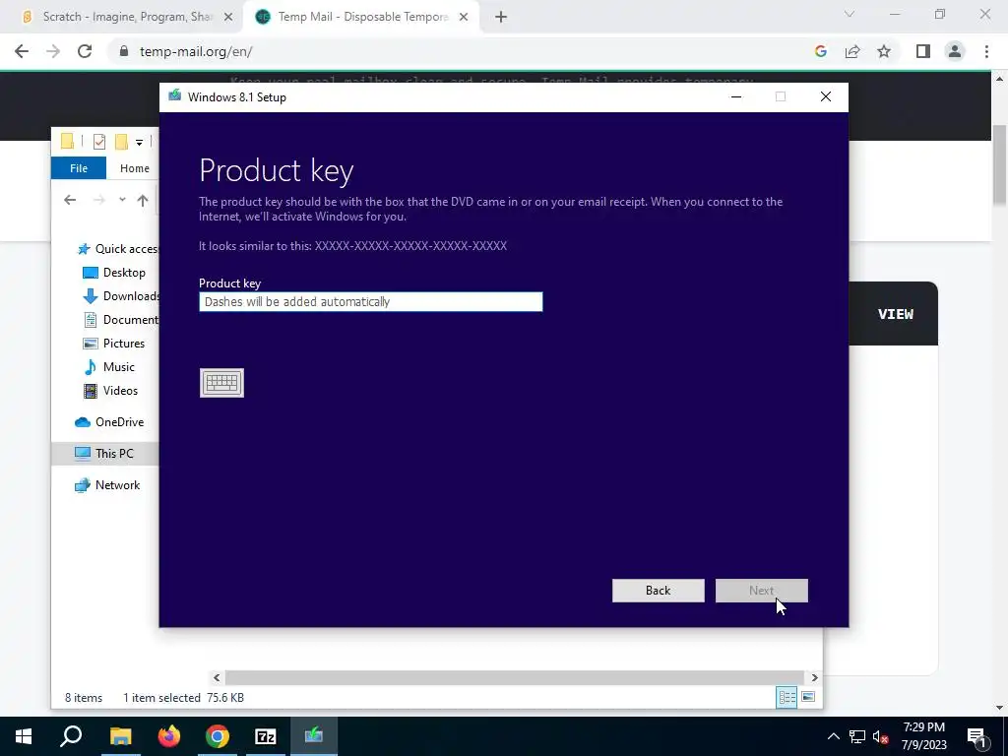1008x756 pixels.
Task: Open the taskbar clock and date
Action: 923,736
